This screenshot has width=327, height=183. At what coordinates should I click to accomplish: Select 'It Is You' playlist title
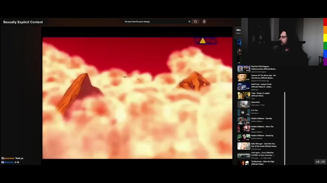[254, 110]
